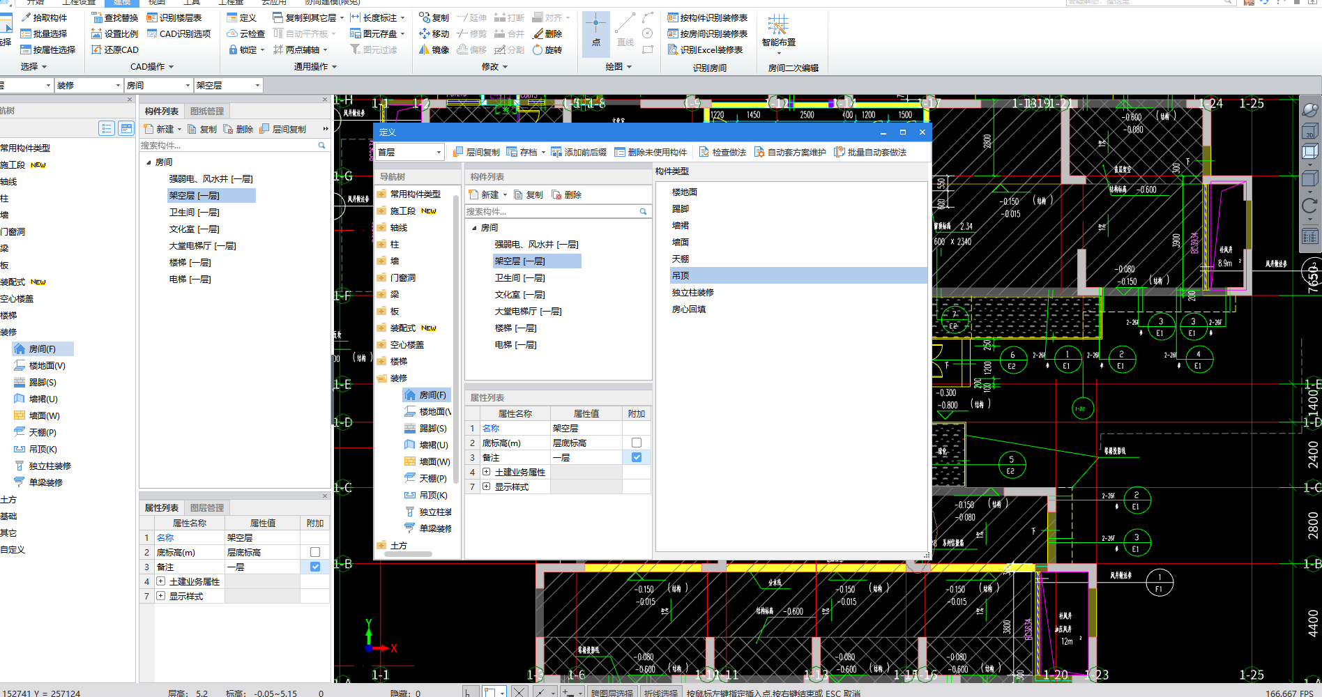Viewport: 1322px width, 697px height.
Task: Select 电梯 [一层] in dialog list
Action: [515, 344]
